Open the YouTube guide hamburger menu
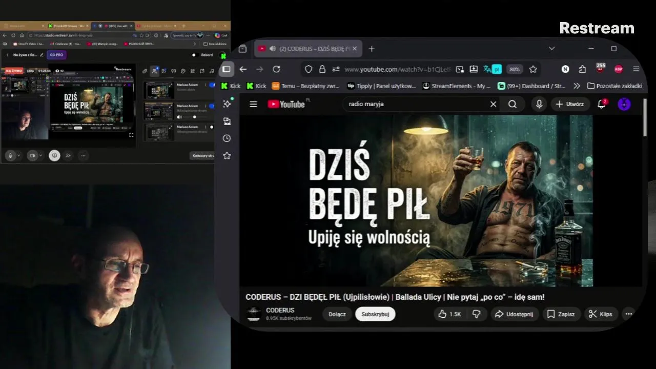 253,104
